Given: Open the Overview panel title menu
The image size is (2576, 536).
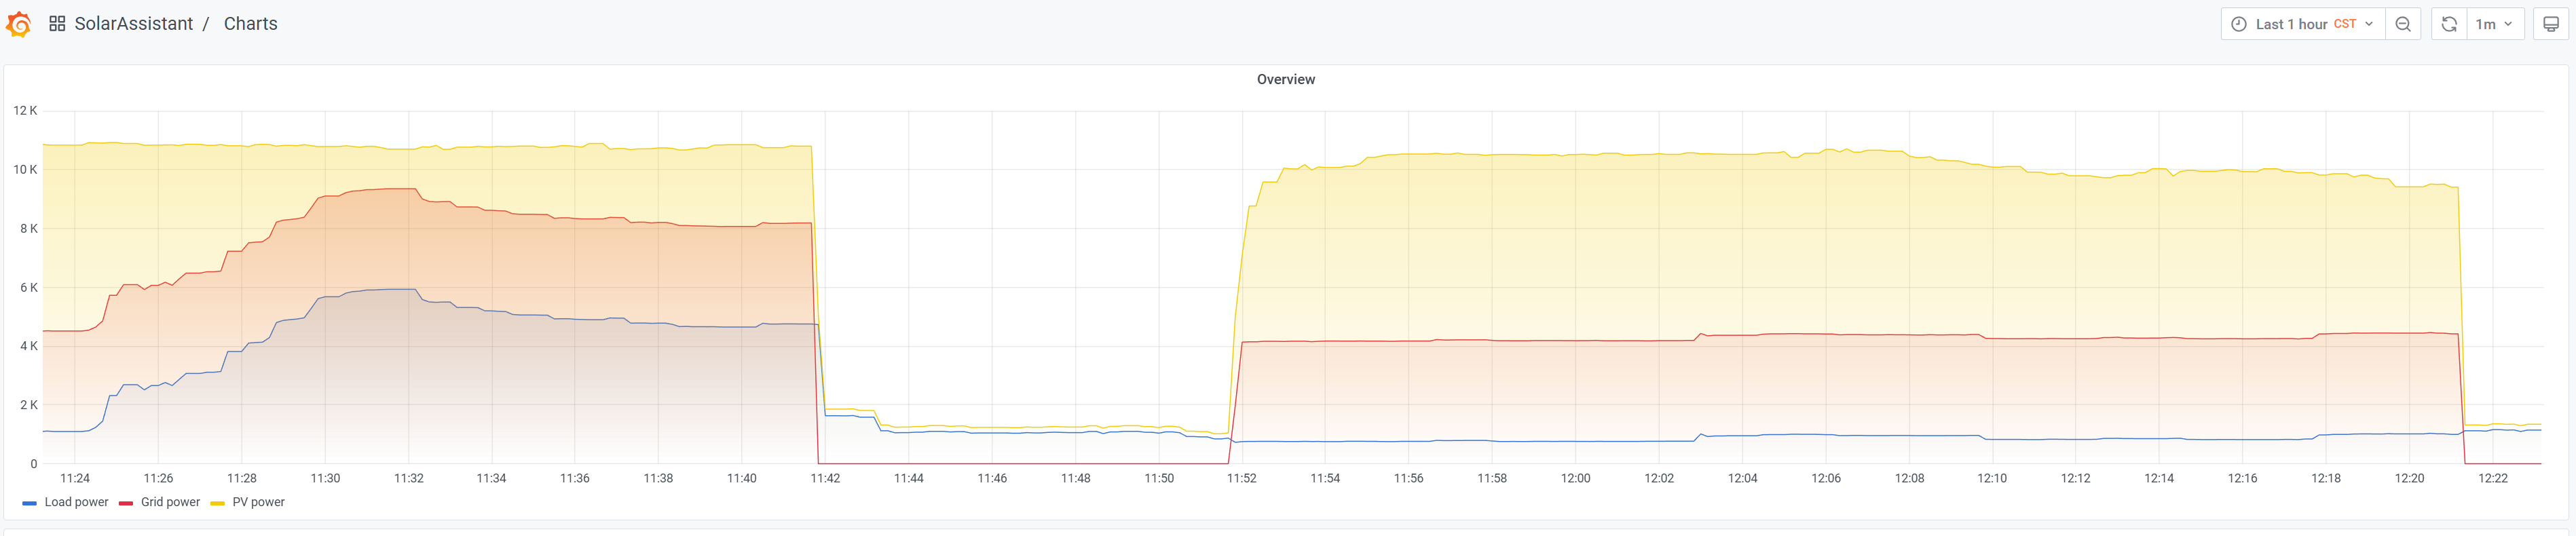Looking at the screenshot, I should [x=1285, y=79].
